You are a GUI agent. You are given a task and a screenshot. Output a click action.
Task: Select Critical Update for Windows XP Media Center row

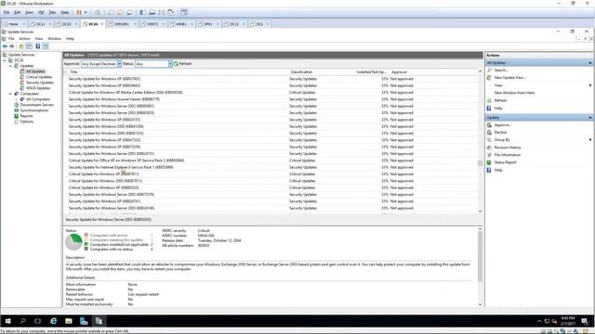click(x=271, y=93)
